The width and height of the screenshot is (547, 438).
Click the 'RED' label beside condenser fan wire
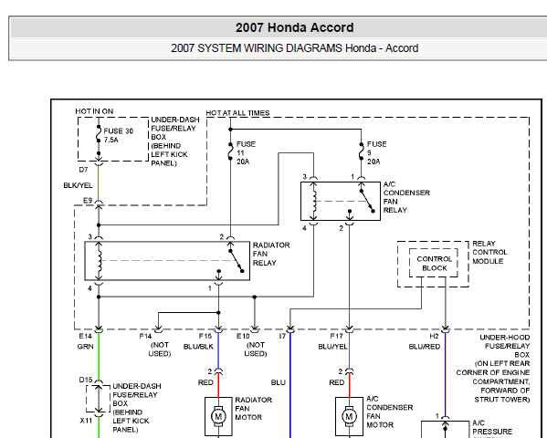337,382
